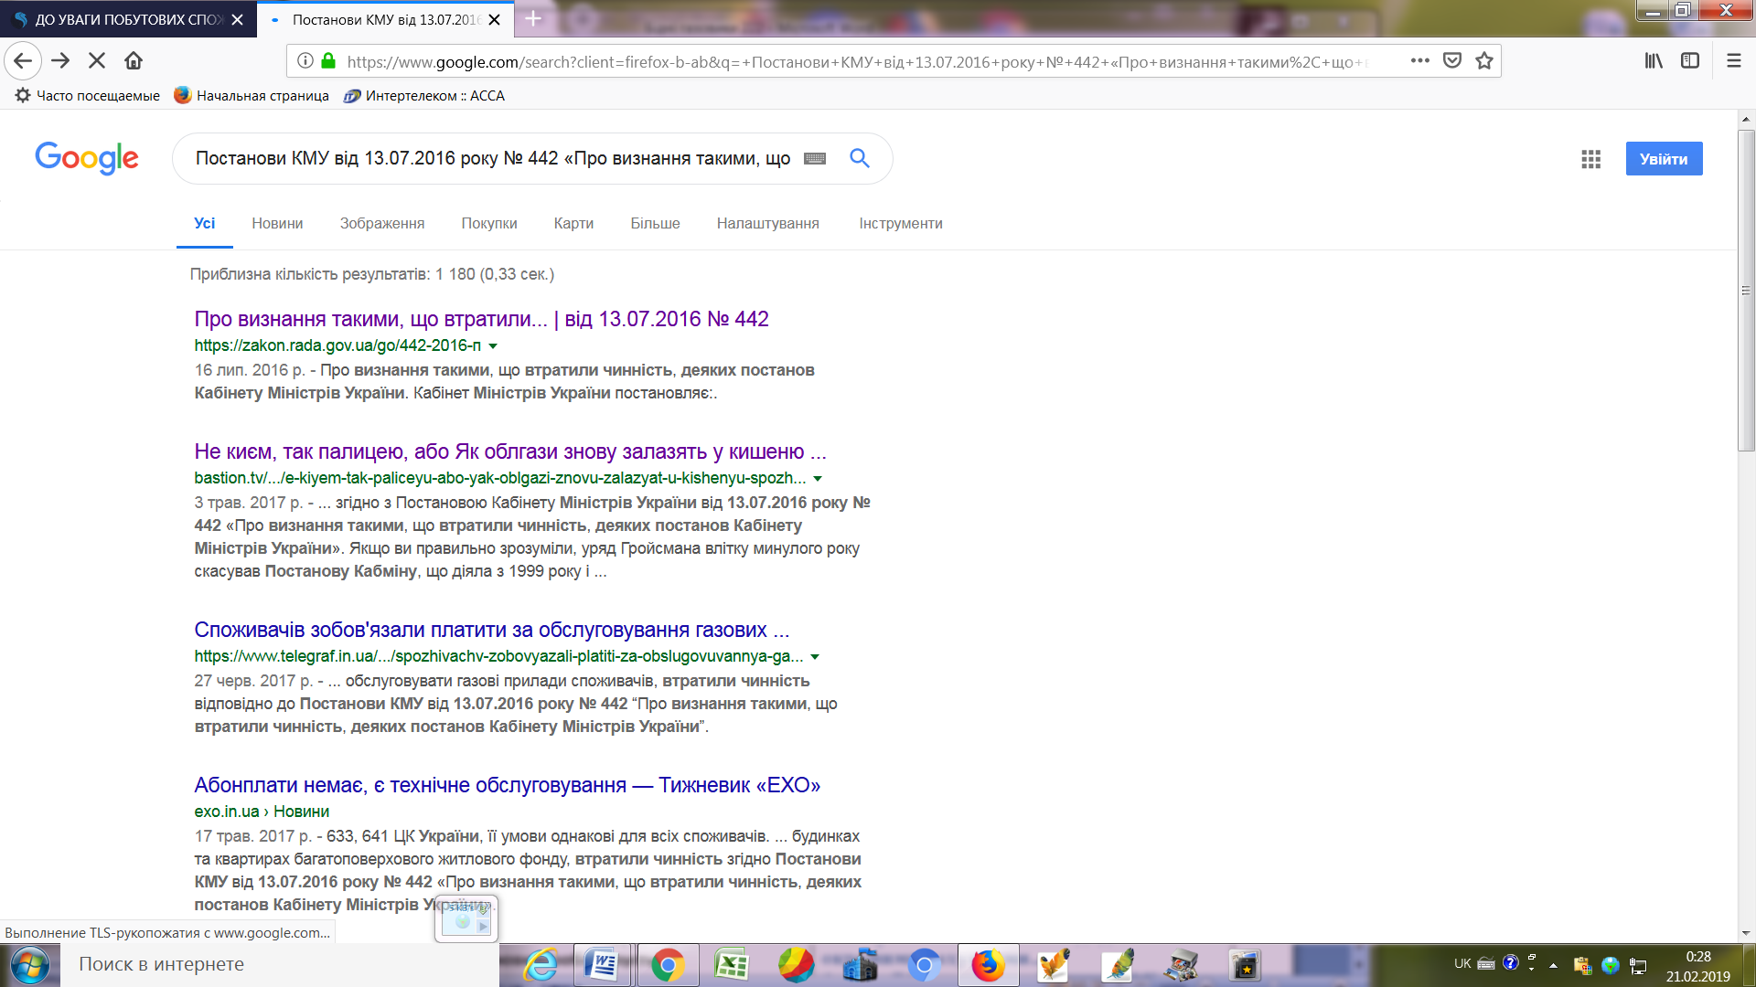
Task: Focus the browser address bar URL
Action: pos(857,62)
